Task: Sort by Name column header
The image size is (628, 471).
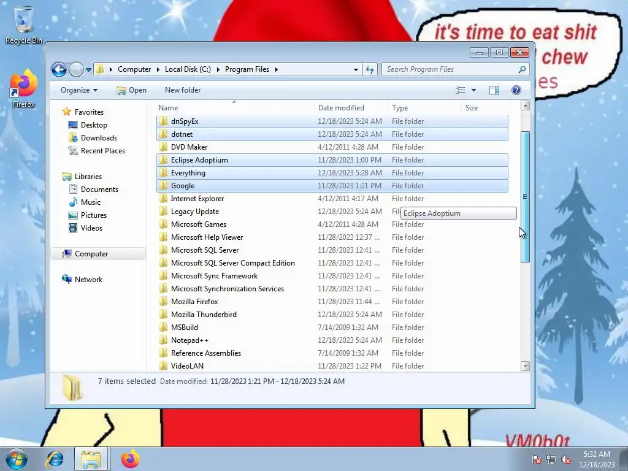Action: pos(234,108)
